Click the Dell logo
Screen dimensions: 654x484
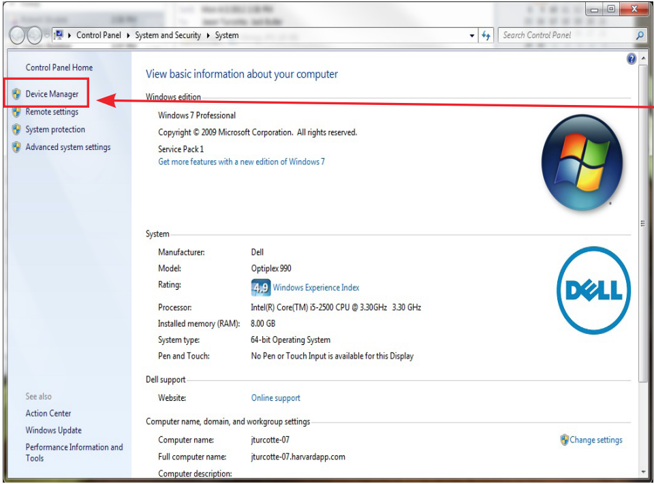[x=593, y=290]
